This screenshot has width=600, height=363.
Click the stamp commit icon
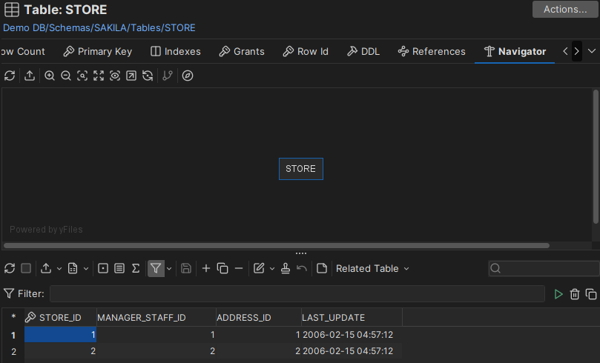(286, 269)
